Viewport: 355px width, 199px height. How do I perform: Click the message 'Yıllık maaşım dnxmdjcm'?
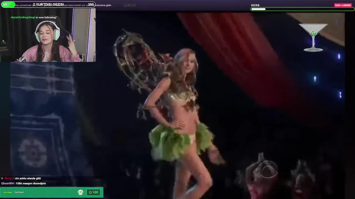pos(31,184)
